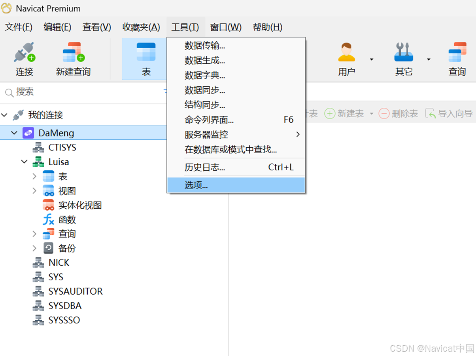Click the 删除表 red minus icon
Screen dimensions: 476x356
(384, 114)
